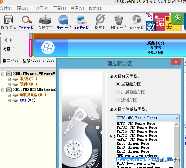186x168 pixels.
Task: Open the 搜索分区 search partition tool
Action: [27, 22]
